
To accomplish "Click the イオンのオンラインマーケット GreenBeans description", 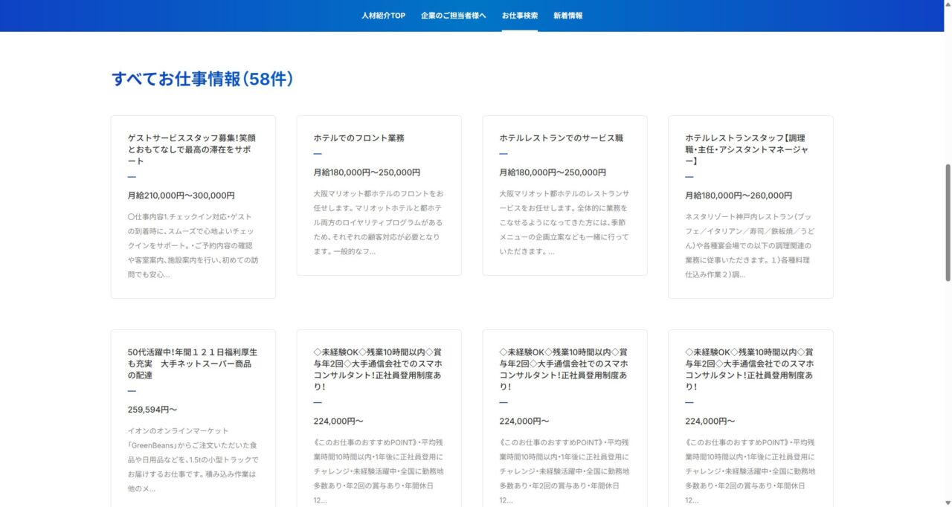I will click(193, 459).
